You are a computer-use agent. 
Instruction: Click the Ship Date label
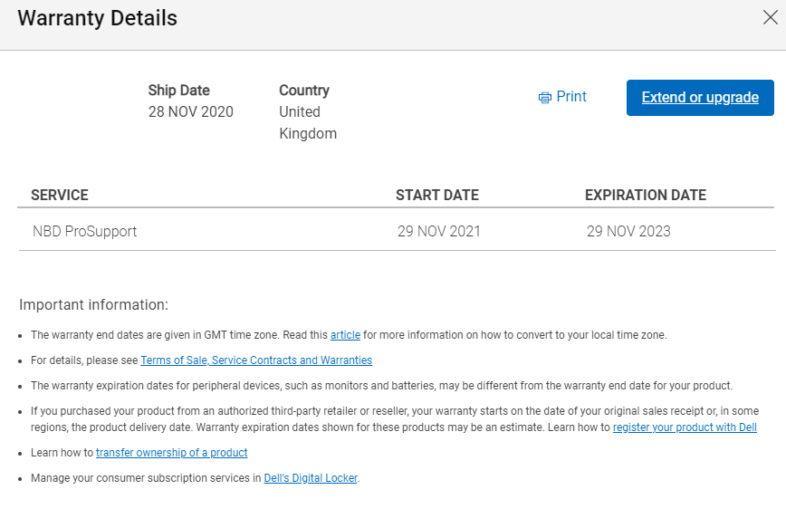coord(178,91)
